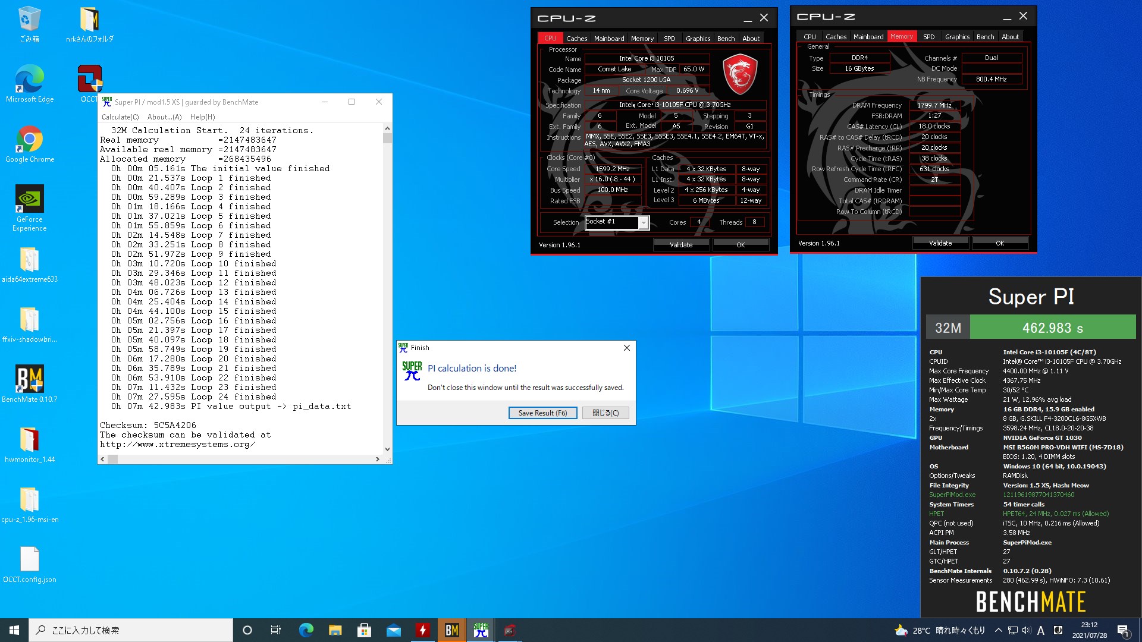This screenshot has width=1142, height=642.
Task: Open the Mail app from the taskbar
Action: click(x=393, y=630)
